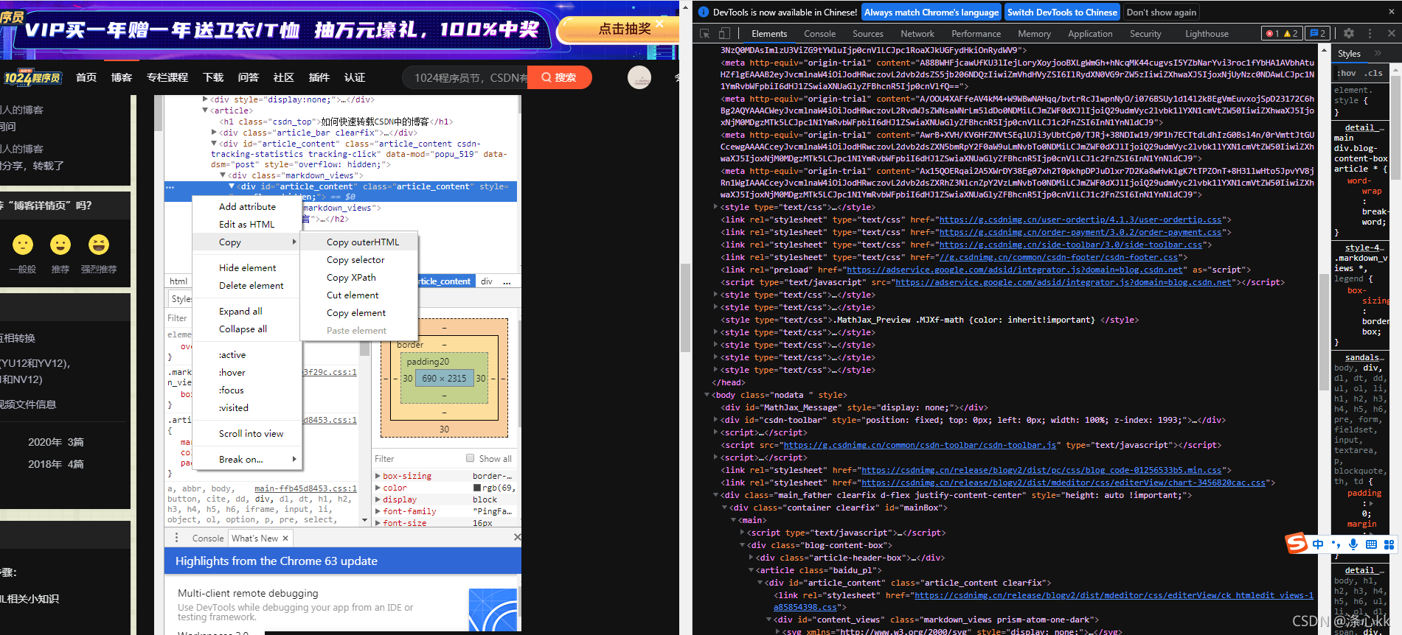Viewport: 1402px width, 635px height.
Task: Open 问答 in CSDN navigation
Action: click(249, 77)
